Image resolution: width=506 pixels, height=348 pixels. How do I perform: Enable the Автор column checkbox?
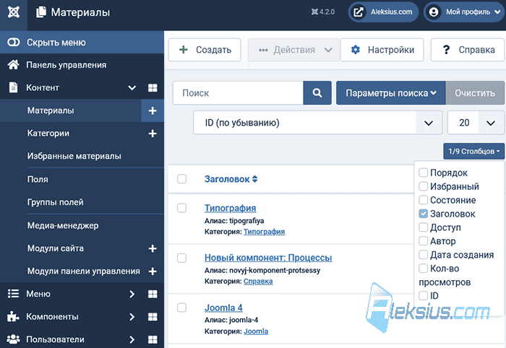pos(423,240)
